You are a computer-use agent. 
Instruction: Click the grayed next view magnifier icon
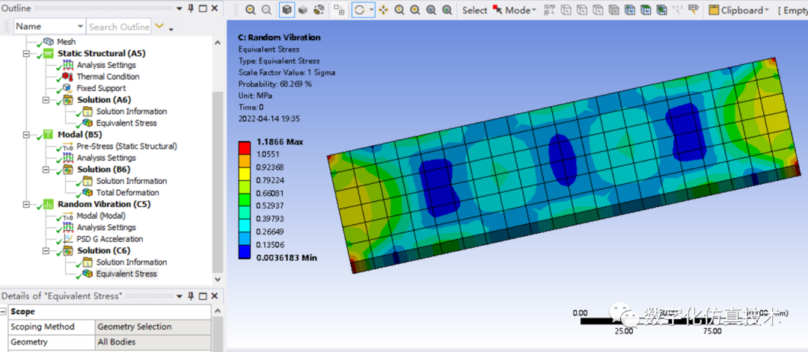tap(266, 10)
